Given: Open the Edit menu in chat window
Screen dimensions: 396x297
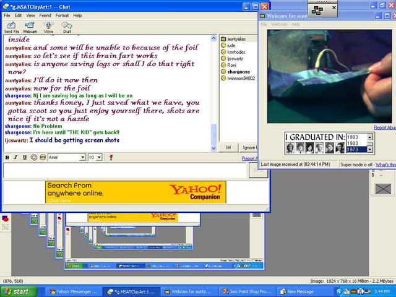Looking at the screenshot, I should tap(18, 15).
